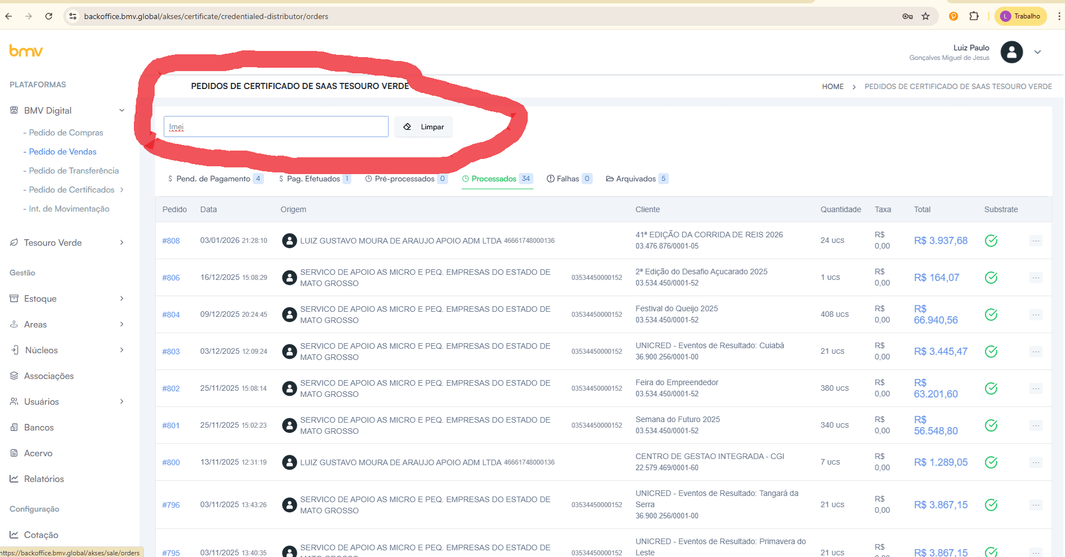The image size is (1065, 557).
Task: Expand the Usuários menu
Action: tap(122, 401)
